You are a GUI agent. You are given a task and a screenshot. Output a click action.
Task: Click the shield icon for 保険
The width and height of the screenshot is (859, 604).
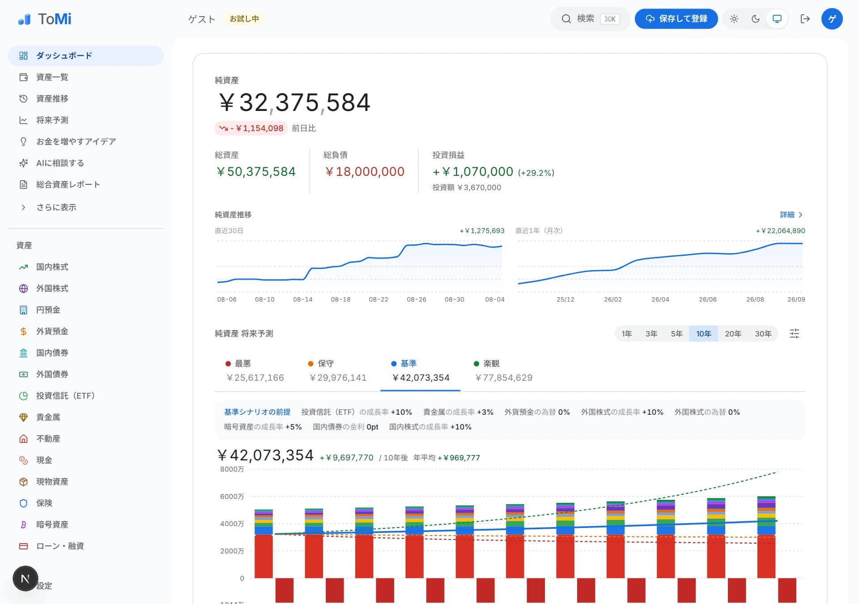coord(23,503)
